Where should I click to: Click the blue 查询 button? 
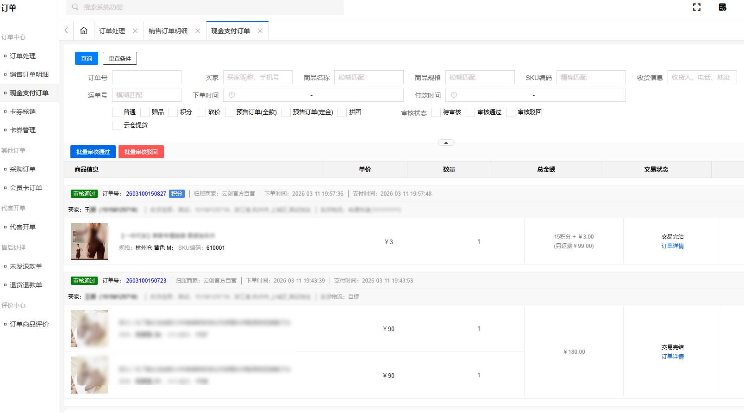pos(87,58)
